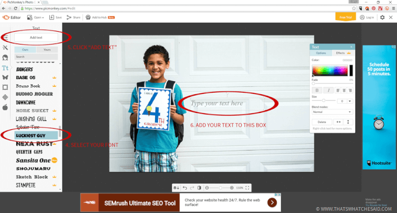This screenshot has width=397, height=213.
Task: Toggle fullscreen view icon
Action: (x=247, y=188)
